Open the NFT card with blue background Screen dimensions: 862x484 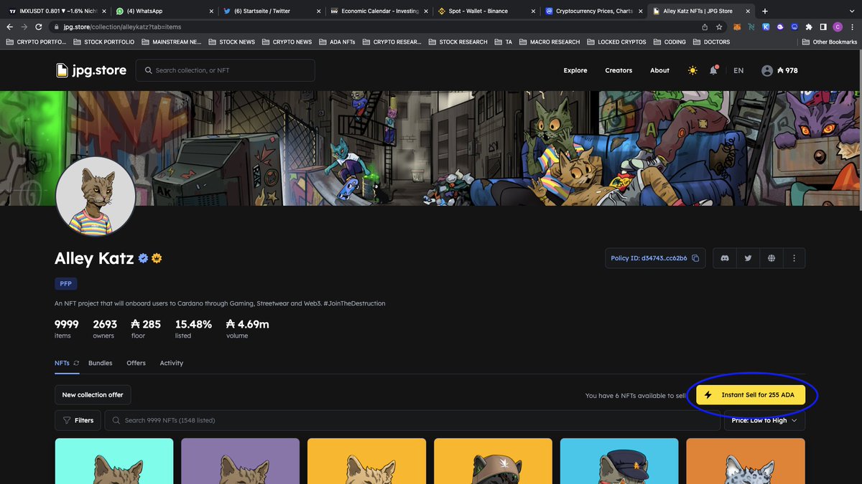click(619, 461)
